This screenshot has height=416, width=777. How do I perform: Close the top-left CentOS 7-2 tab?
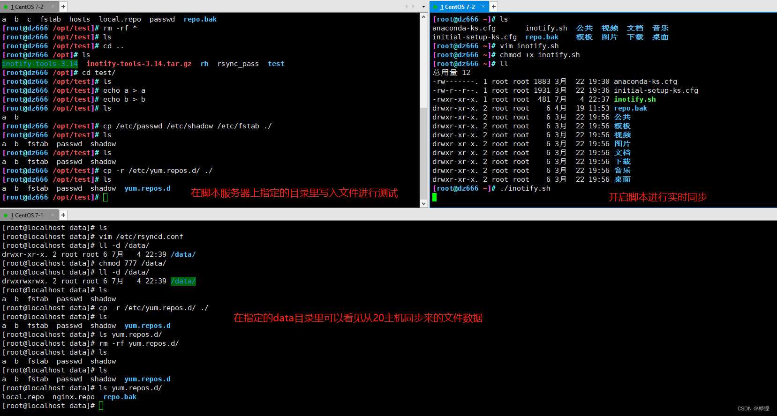click(x=53, y=6)
